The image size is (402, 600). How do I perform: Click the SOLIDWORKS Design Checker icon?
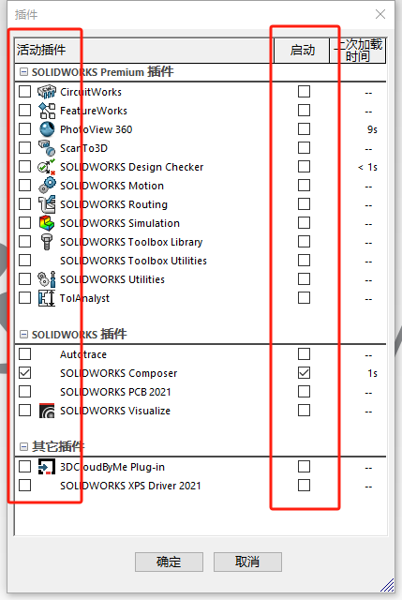pos(47,167)
